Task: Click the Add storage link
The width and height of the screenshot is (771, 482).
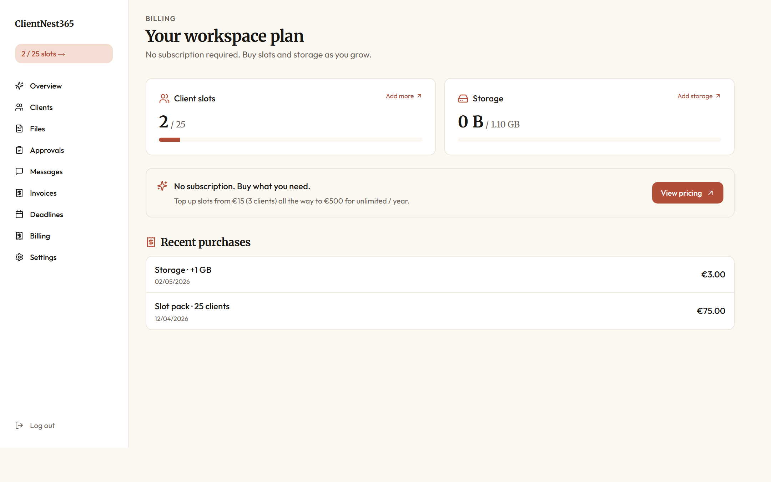Action: 699,96
